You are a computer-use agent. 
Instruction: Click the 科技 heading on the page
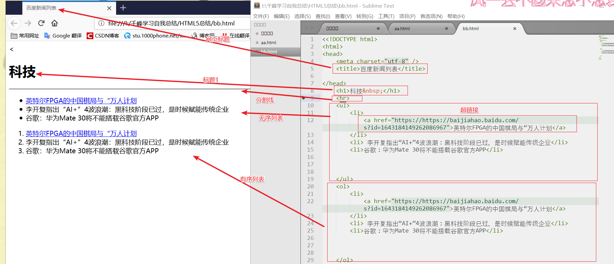[x=22, y=72]
